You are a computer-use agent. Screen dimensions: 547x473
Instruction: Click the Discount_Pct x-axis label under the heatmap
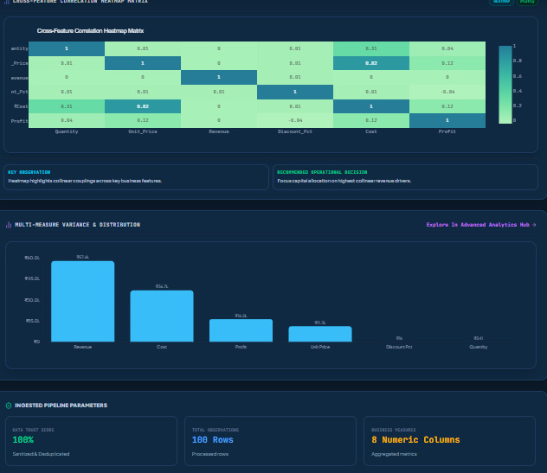click(295, 131)
